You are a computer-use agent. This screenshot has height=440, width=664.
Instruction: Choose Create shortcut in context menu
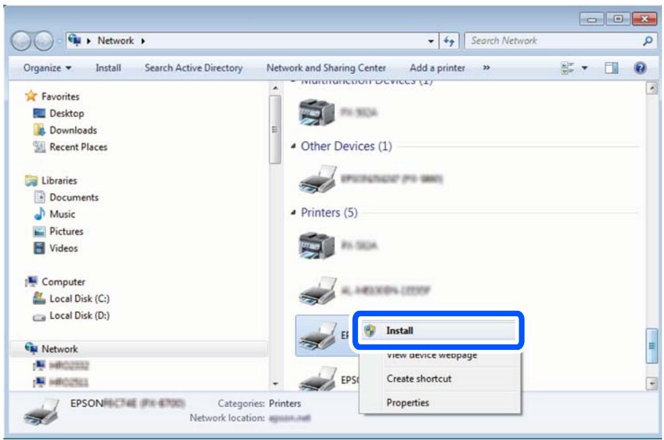[x=418, y=379]
